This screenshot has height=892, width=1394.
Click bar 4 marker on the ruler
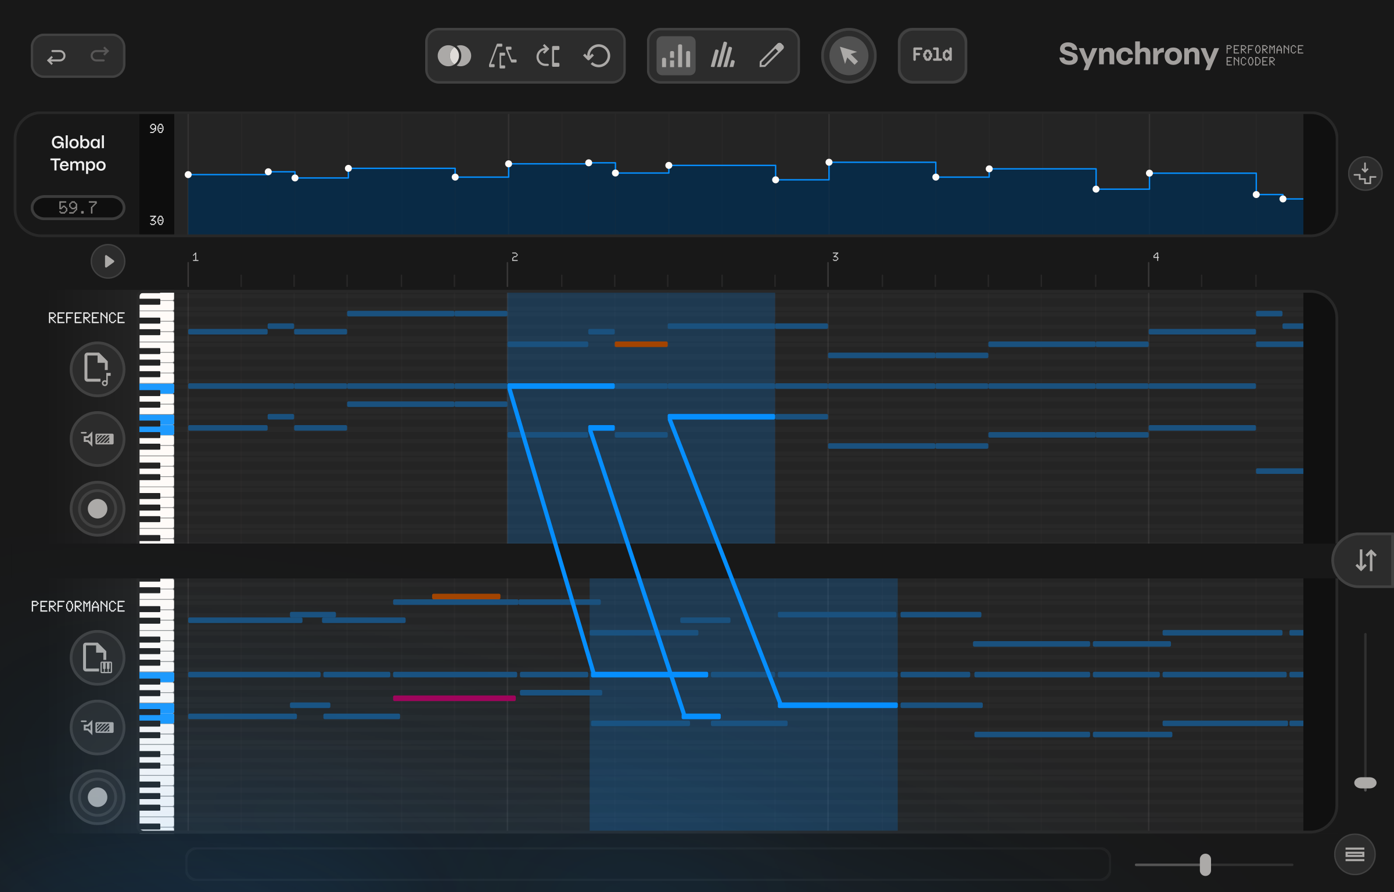(x=1156, y=257)
